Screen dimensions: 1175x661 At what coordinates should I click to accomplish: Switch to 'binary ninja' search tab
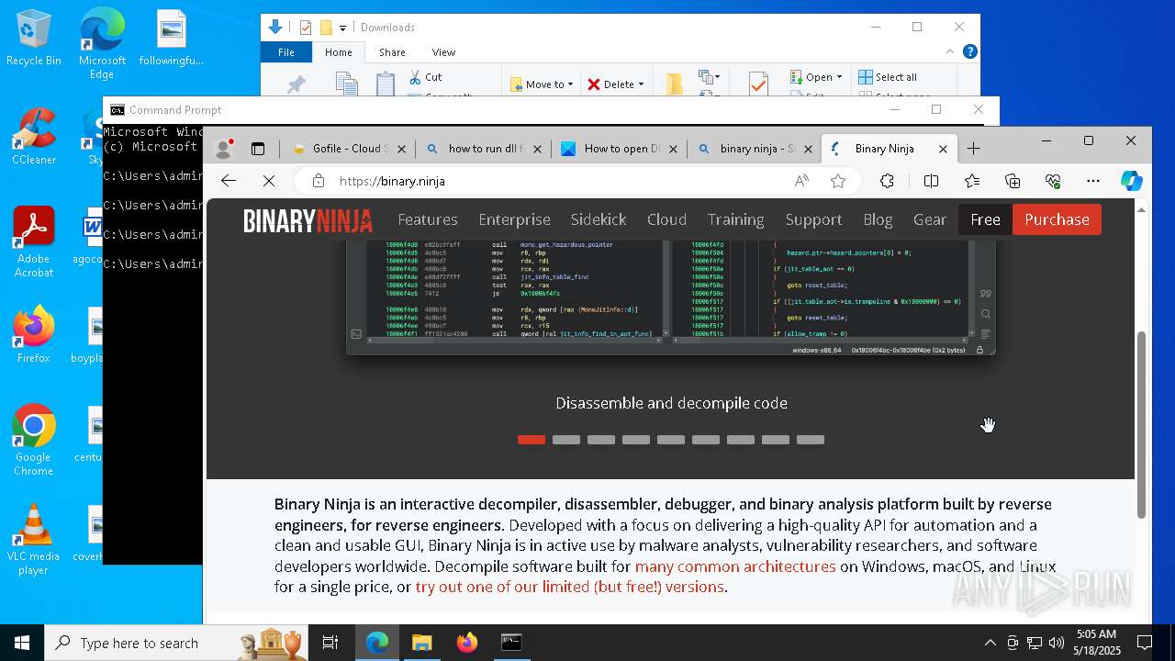point(755,149)
